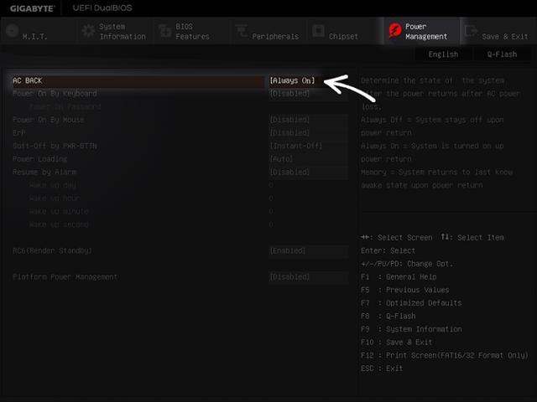Screen dimensions: 537x402
Task: Click the Q-Flash button
Action: click(x=502, y=54)
